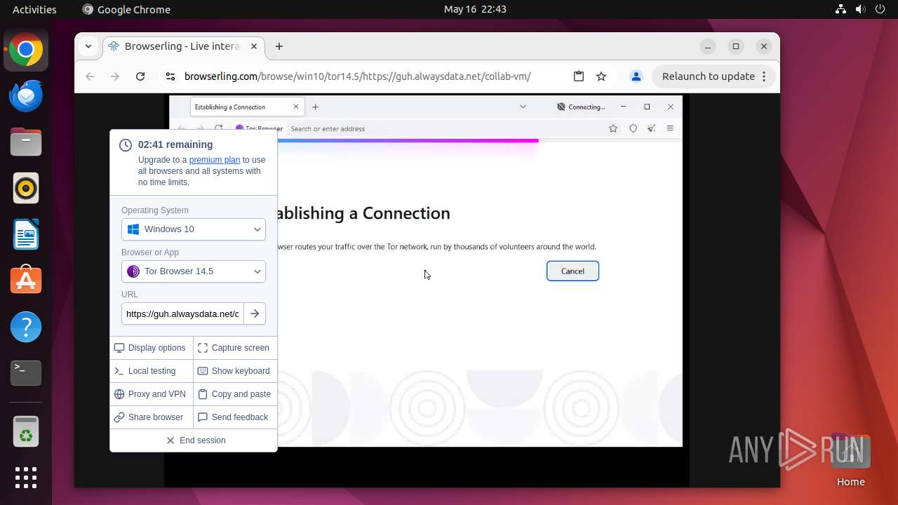This screenshot has height=505, width=898.
Task: Open a new tab in Tor Browser
Action: click(316, 107)
